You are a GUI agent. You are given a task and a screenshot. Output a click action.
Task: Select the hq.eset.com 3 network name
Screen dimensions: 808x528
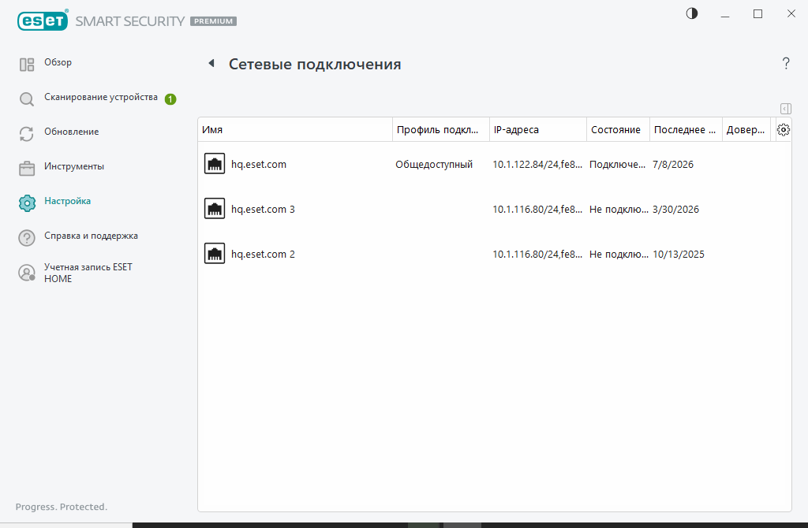tap(263, 209)
